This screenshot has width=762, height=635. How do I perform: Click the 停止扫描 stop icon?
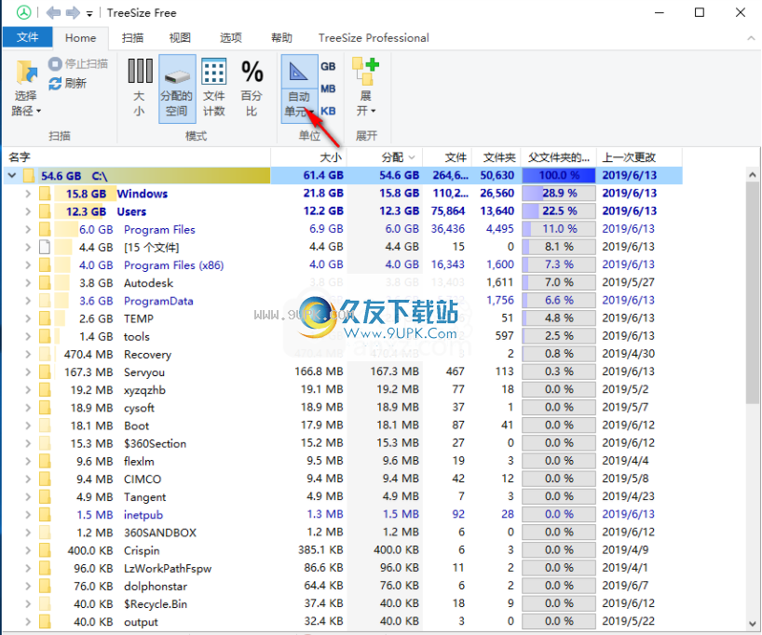pyautogui.click(x=55, y=63)
